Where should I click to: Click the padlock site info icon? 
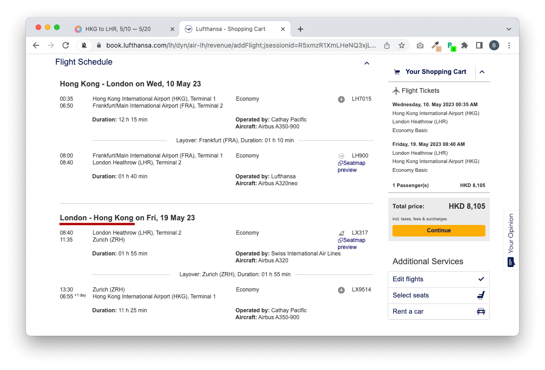[99, 46]
